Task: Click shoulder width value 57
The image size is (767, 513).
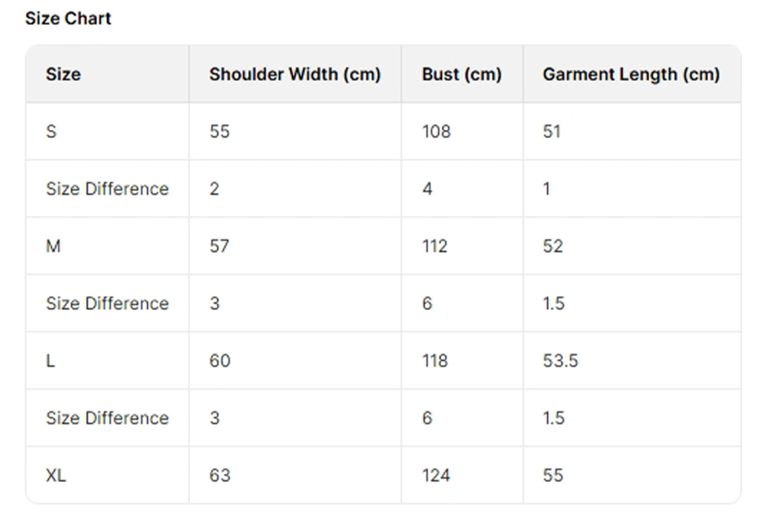Action: tap(219, 246)
